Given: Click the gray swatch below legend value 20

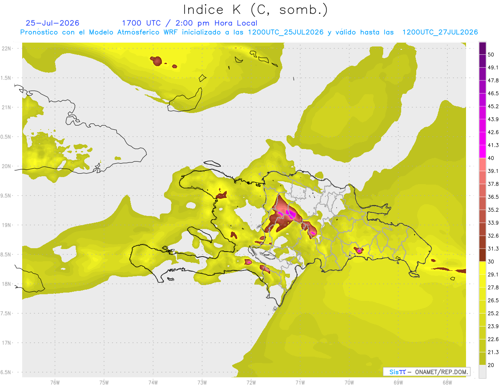Looking at the screenshot, I should [x=482, y=371].
